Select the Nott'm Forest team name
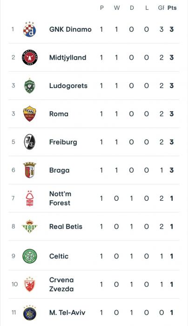The width and height of the screenshot is (188, 326). click(x=60, y=198)
